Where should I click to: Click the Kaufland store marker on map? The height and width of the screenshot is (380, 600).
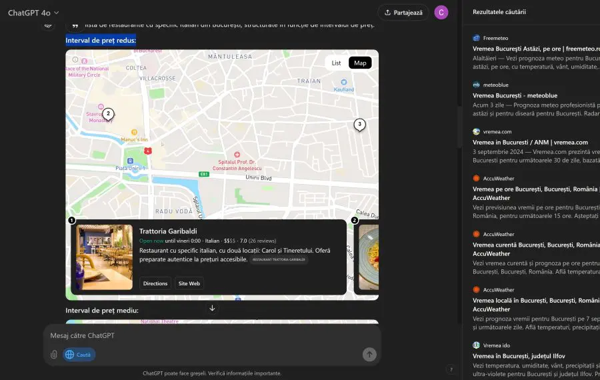pos(343,82)
